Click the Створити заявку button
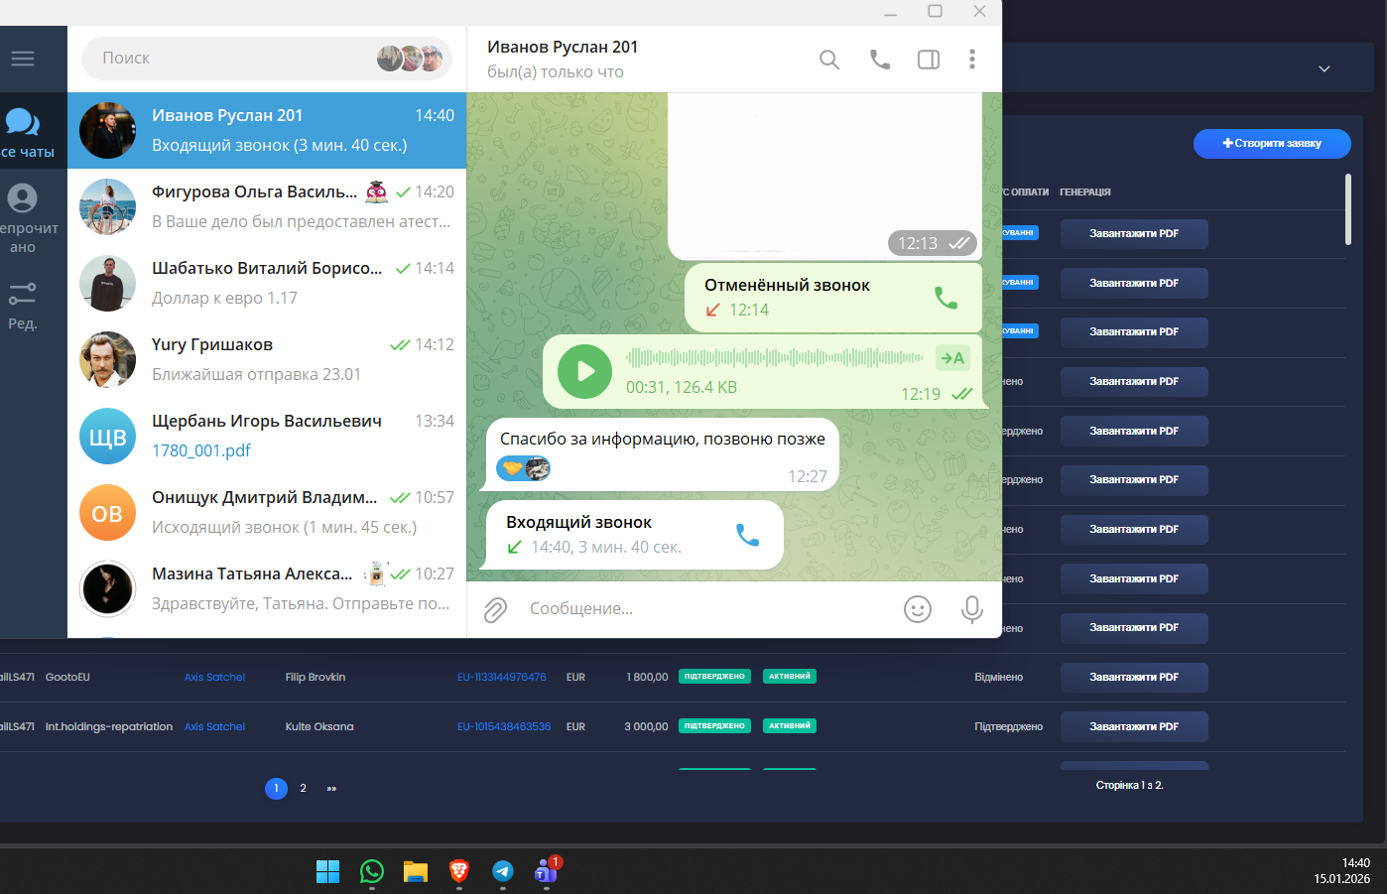The image size is (1387, 894). click(x=1272, y=143)
